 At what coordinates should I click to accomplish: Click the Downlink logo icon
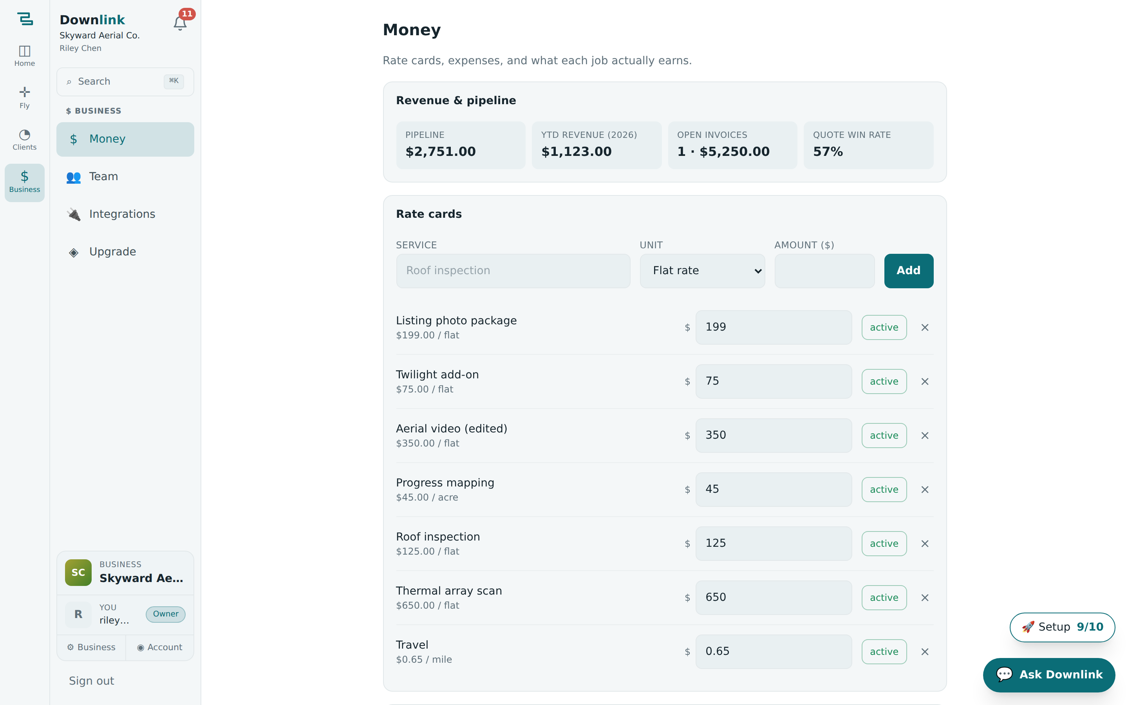25,19
